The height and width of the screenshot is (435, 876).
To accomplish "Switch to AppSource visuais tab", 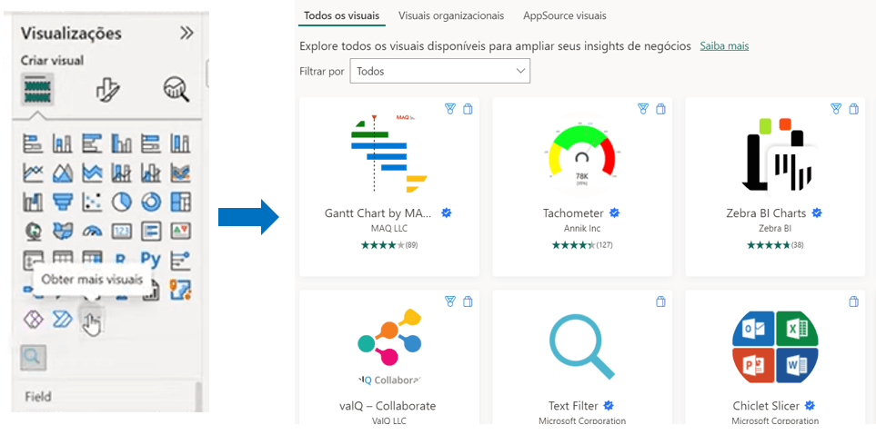I will 564,15.
